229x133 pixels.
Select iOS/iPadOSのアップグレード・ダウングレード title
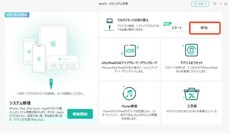click(130, 63)
